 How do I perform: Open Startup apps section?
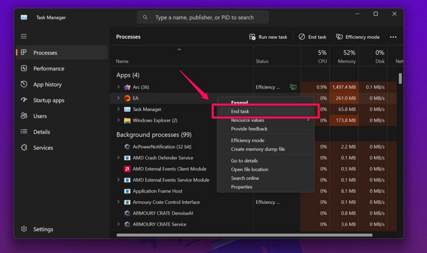click(49, 100)
